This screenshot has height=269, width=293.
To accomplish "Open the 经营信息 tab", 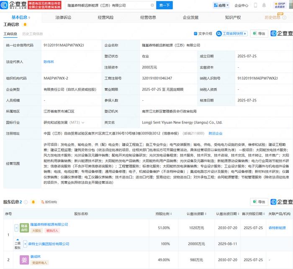I will pyautogui.click(x=148, y=18).
